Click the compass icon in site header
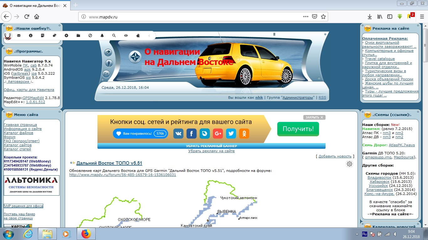 [135, 57]
